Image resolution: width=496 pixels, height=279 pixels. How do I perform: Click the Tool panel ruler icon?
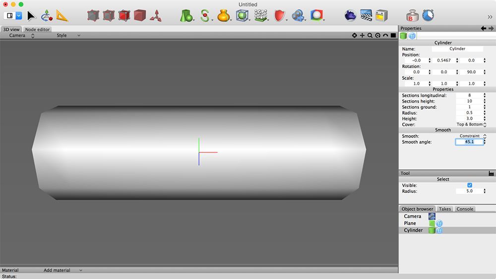pyautogui.click(x=491, y=173)
